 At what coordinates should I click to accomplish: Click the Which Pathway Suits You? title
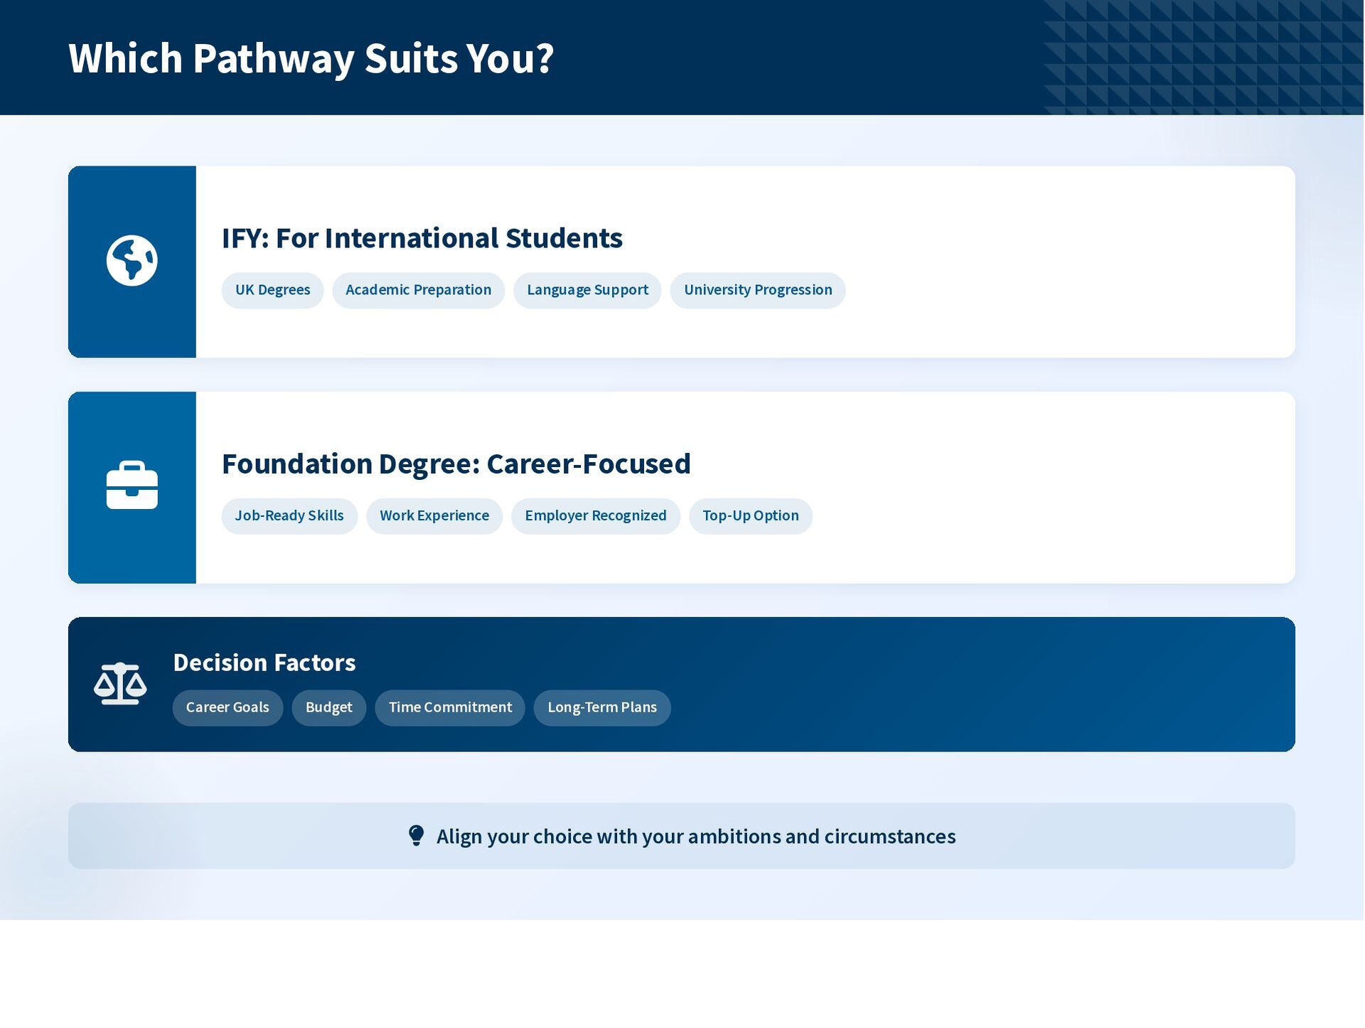(311, 58)
